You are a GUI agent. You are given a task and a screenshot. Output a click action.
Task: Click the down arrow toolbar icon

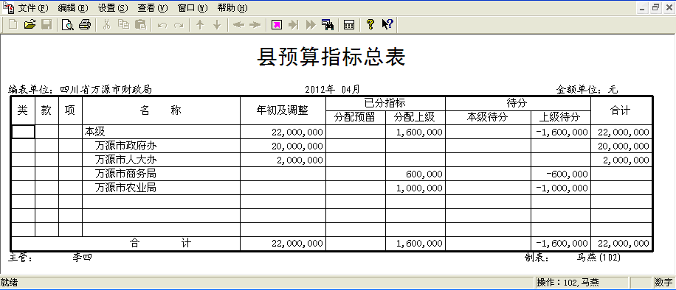click(217, 24)
